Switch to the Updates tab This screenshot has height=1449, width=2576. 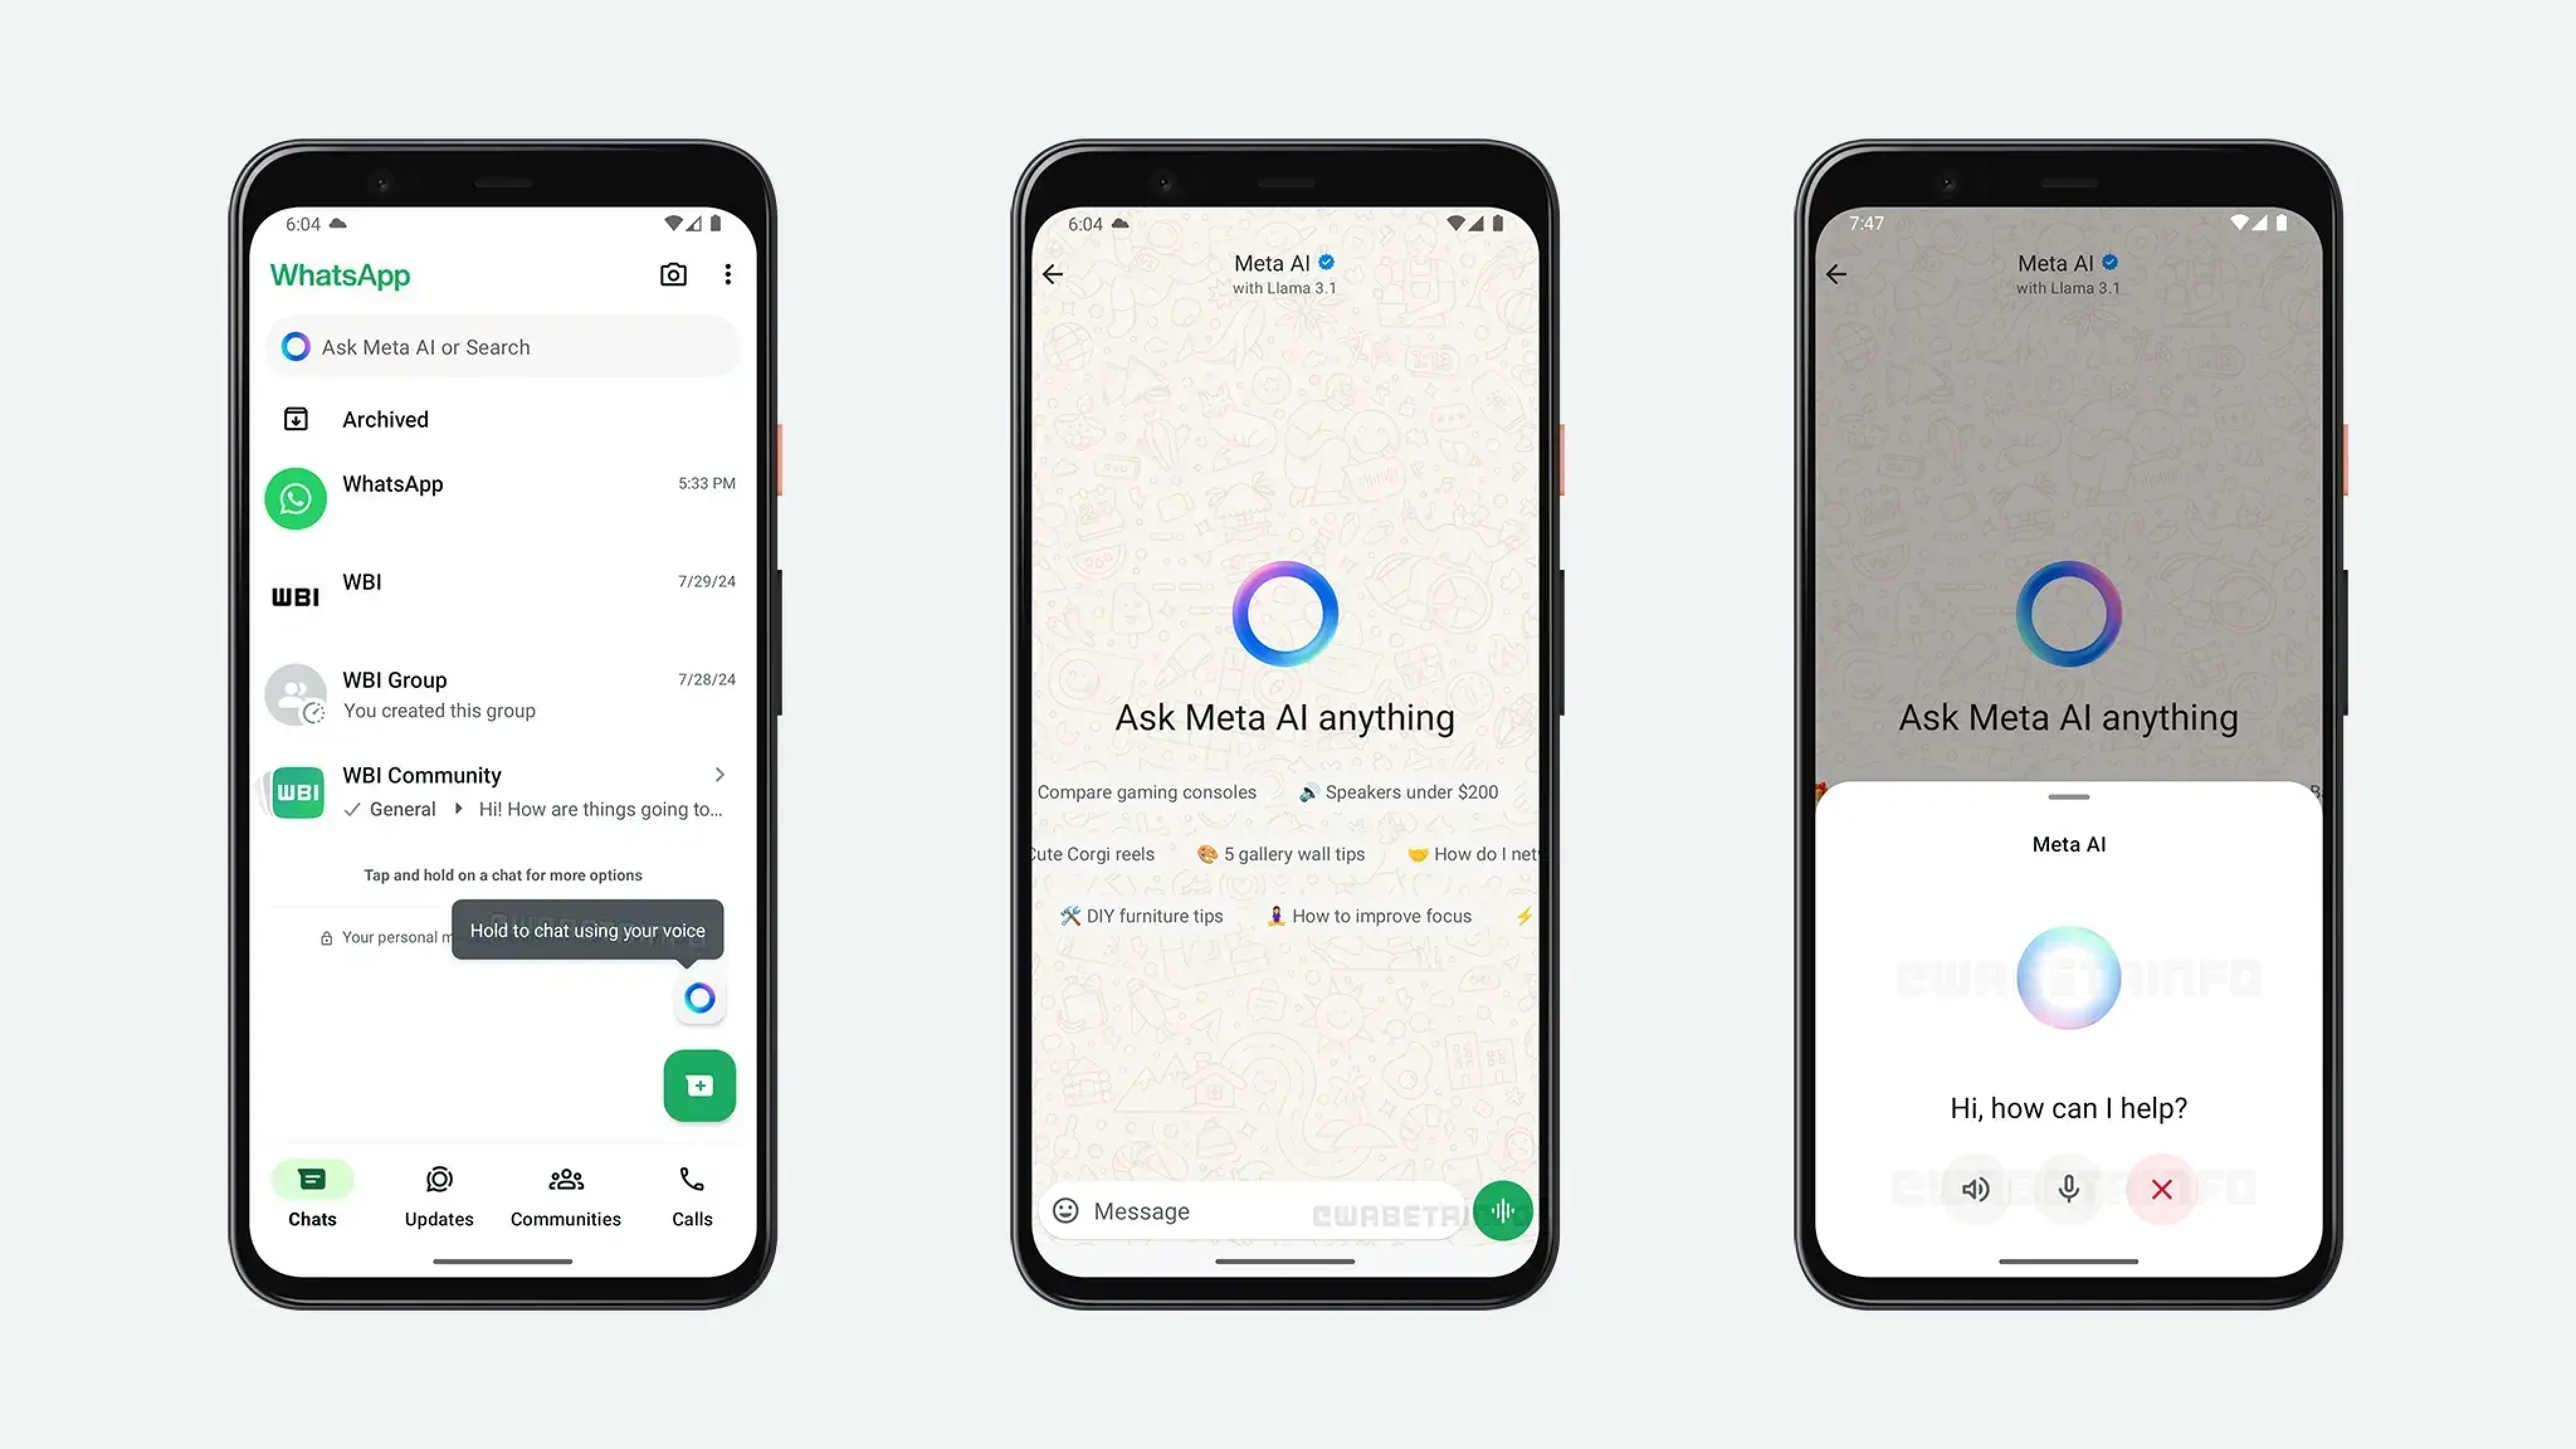pos(439,1194)
